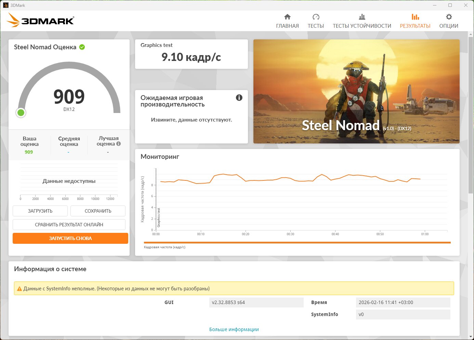Click the orange monitoring timeline bar
The height and width of the screenshot is (340, 474).
(x=297, y=242)
